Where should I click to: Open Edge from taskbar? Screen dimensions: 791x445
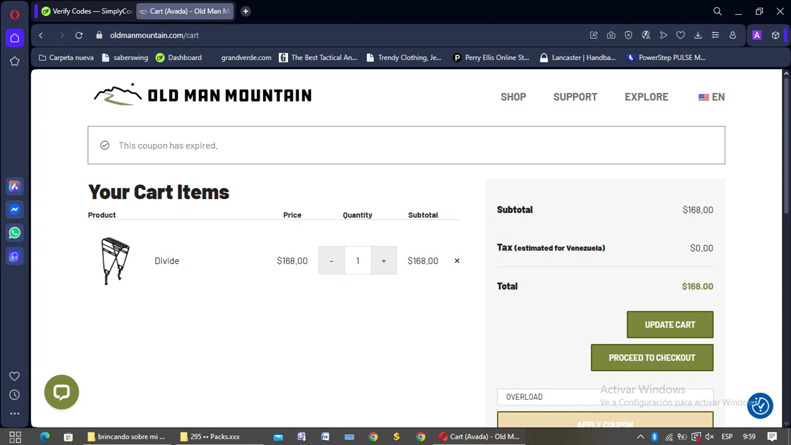pos(45,437)
